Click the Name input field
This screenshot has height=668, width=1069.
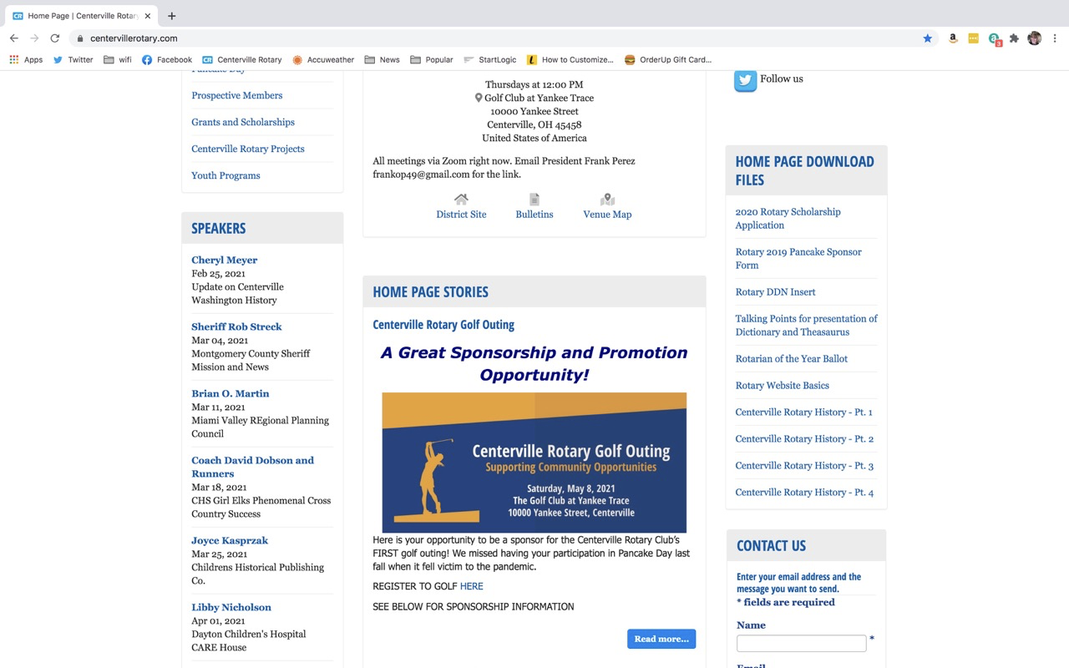tap(801, 643)
